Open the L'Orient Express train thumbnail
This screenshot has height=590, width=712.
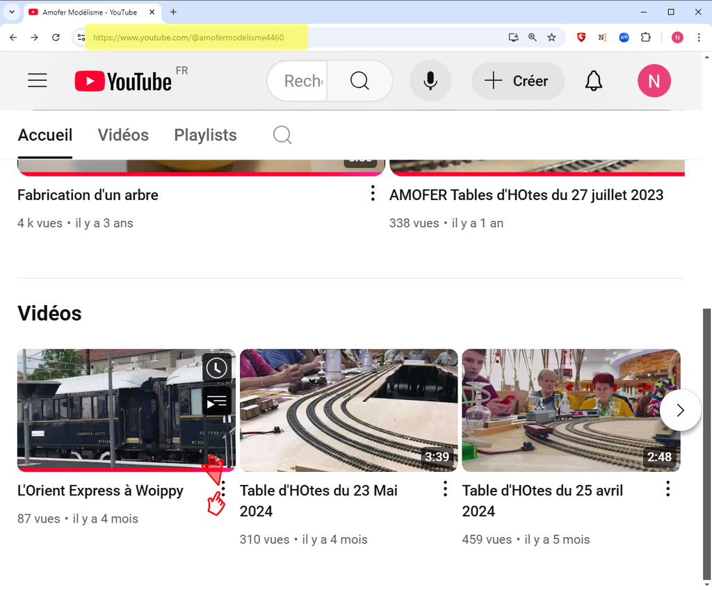(127, 410)
